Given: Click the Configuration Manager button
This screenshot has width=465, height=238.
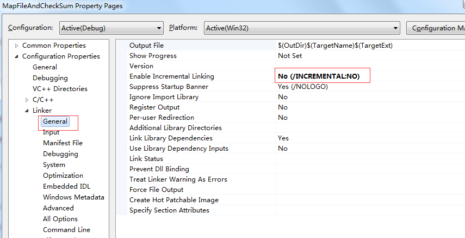Looking at the screenshot, I should 436,28.
